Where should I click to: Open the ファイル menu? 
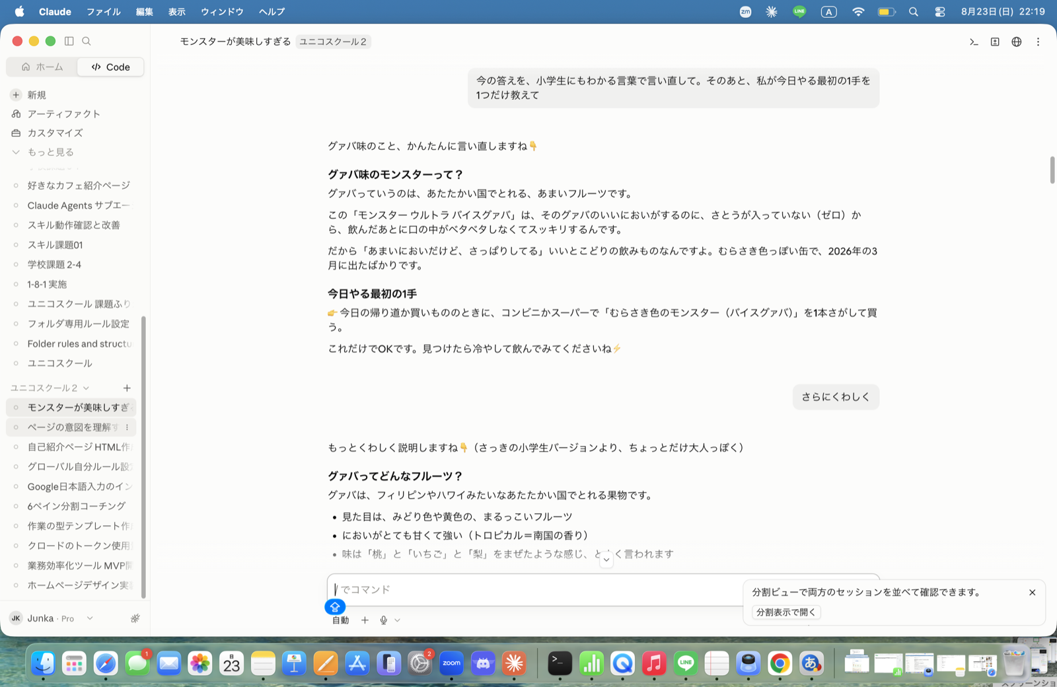point(104,12)
